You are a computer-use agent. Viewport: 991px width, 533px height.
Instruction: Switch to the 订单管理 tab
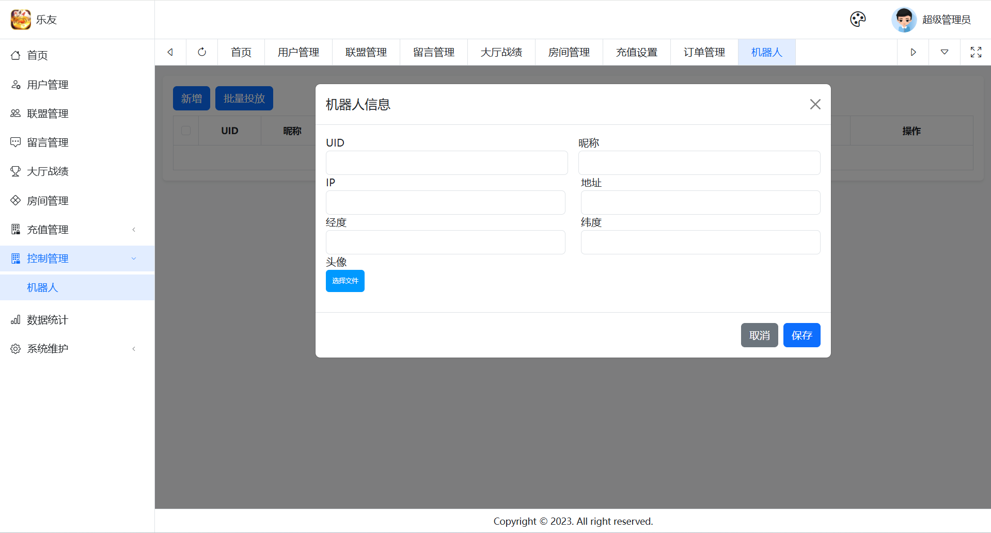[704, 52]
